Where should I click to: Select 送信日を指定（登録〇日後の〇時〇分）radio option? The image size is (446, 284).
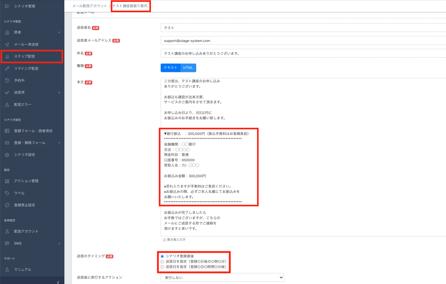point(162,261)
